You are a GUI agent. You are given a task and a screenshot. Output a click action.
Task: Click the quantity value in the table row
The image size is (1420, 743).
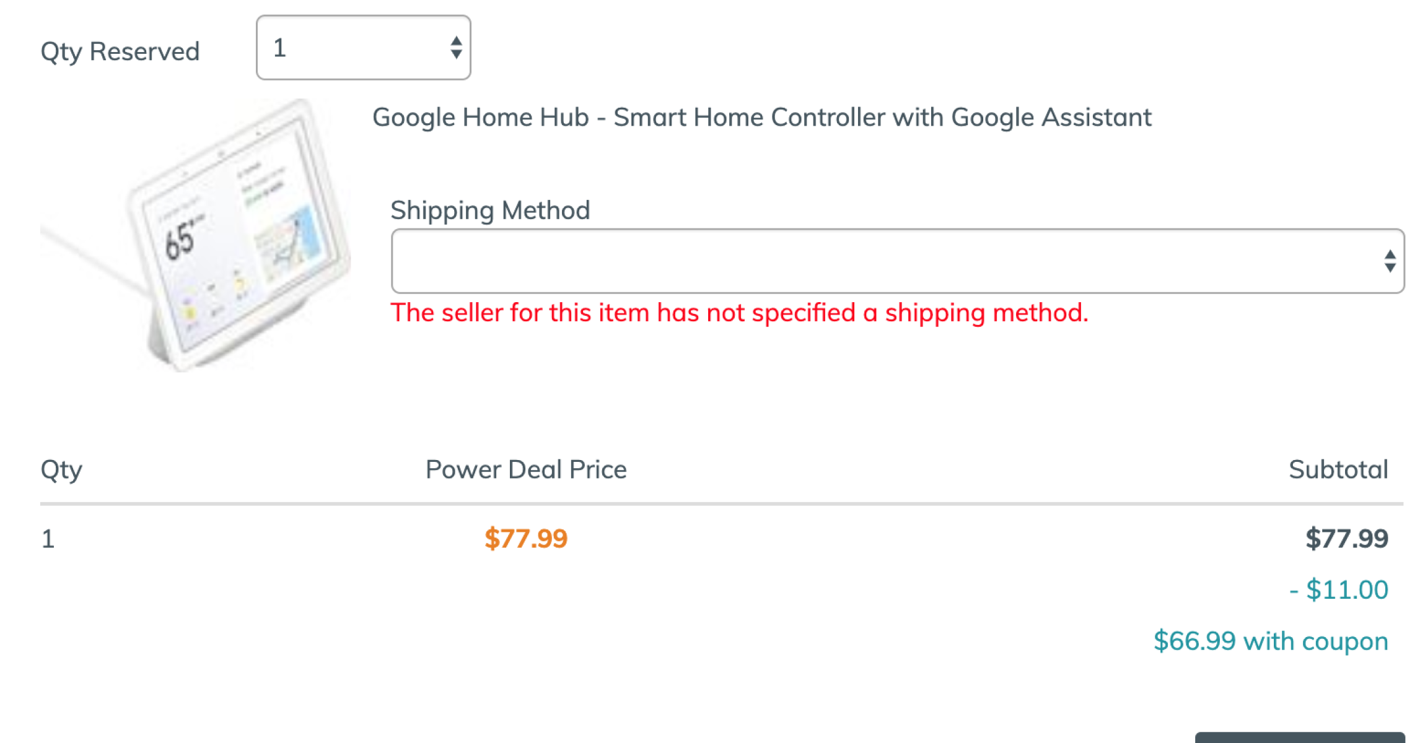click(x=48, y=539)
